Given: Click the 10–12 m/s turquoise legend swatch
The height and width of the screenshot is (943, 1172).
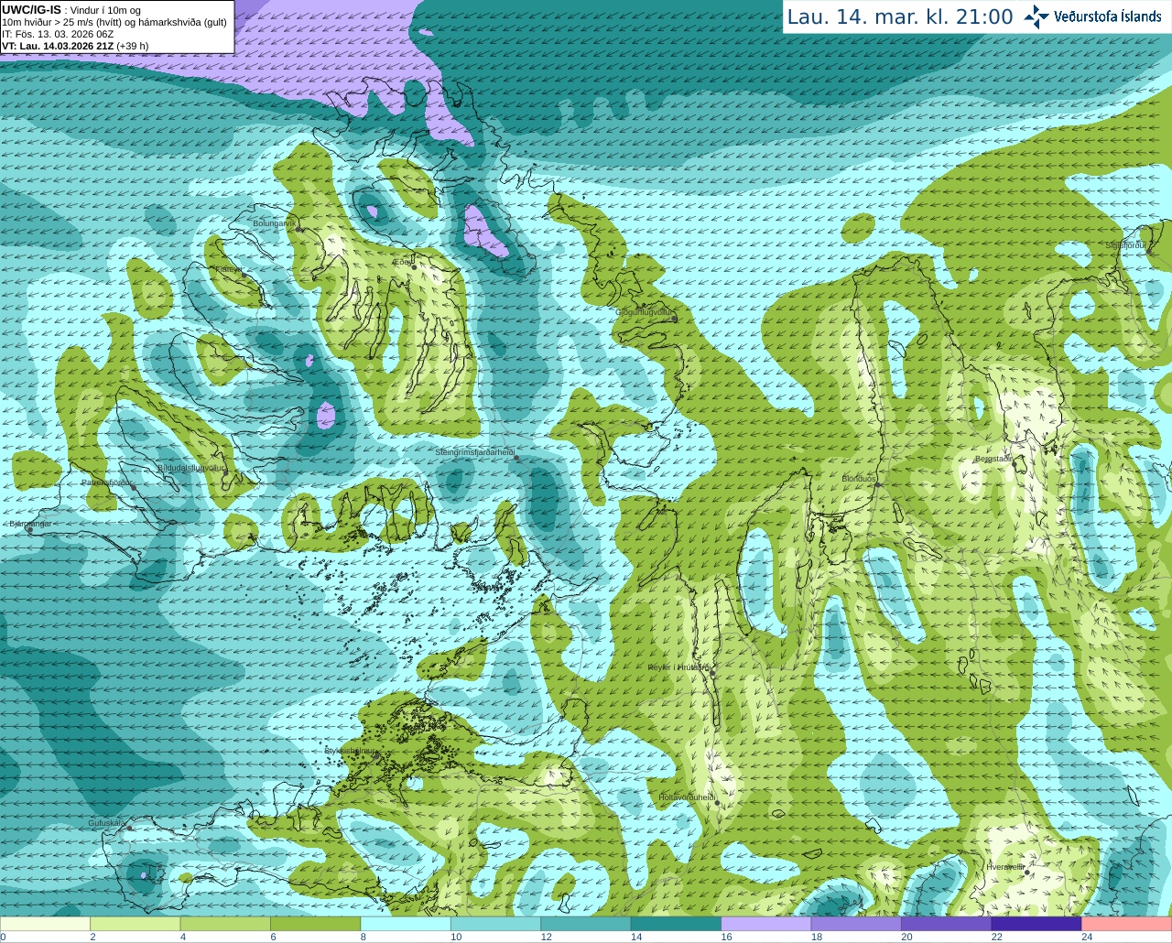Looking at the screenshot, I should (495, 924).
